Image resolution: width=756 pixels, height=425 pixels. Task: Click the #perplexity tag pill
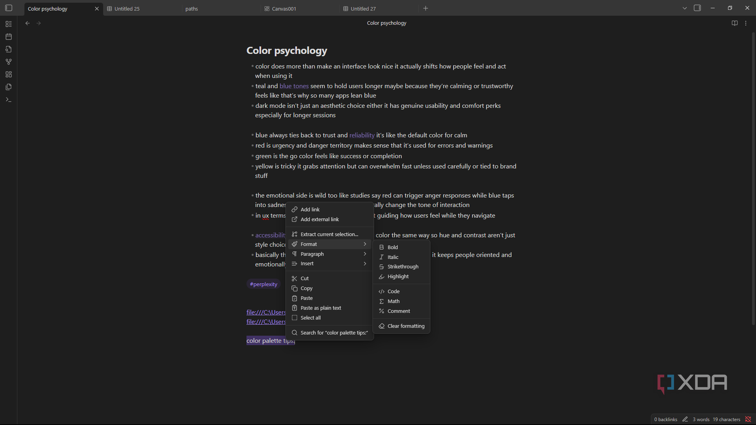(x=263, y=284)
